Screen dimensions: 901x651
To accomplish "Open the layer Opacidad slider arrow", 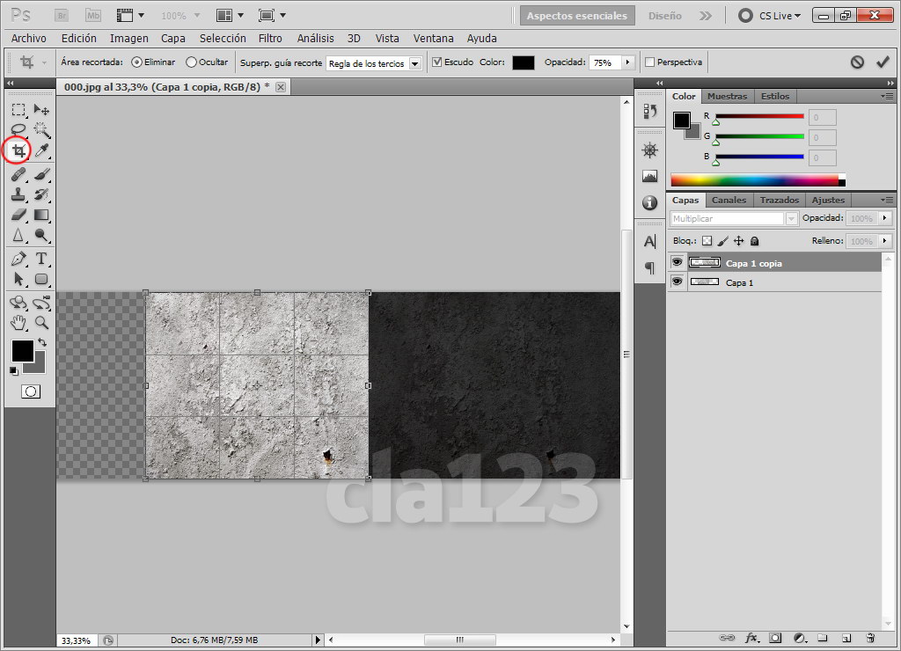I will tap(885, 218).
